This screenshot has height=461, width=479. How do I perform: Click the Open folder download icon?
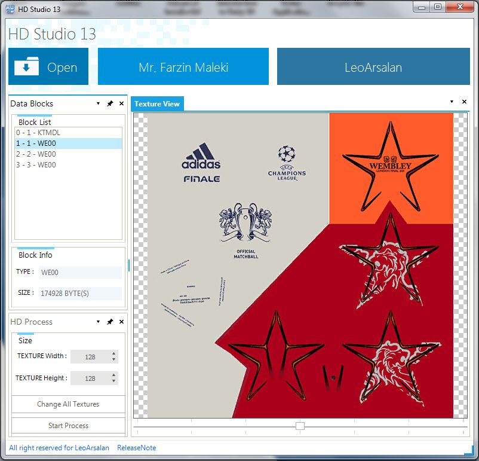click(x=26, y=66)
